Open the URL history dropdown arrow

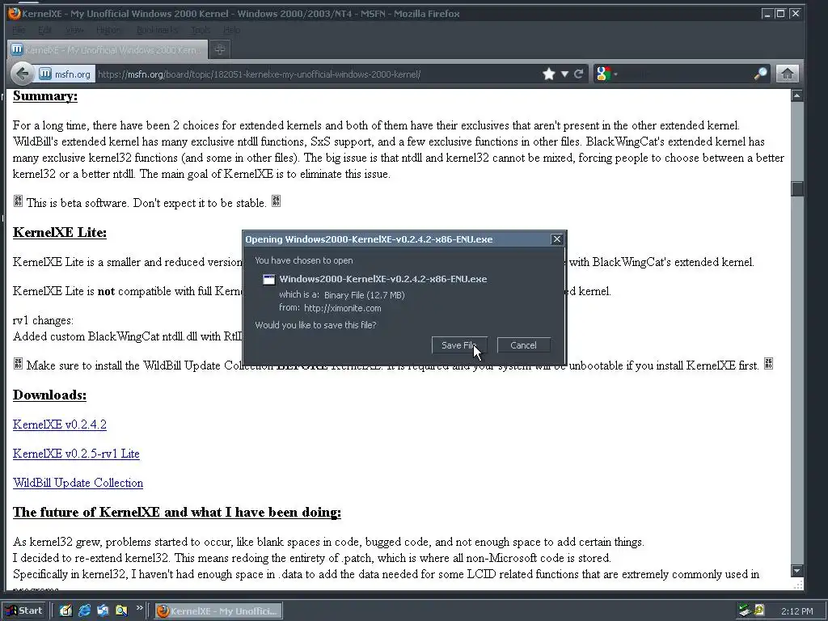pos(564,74)
